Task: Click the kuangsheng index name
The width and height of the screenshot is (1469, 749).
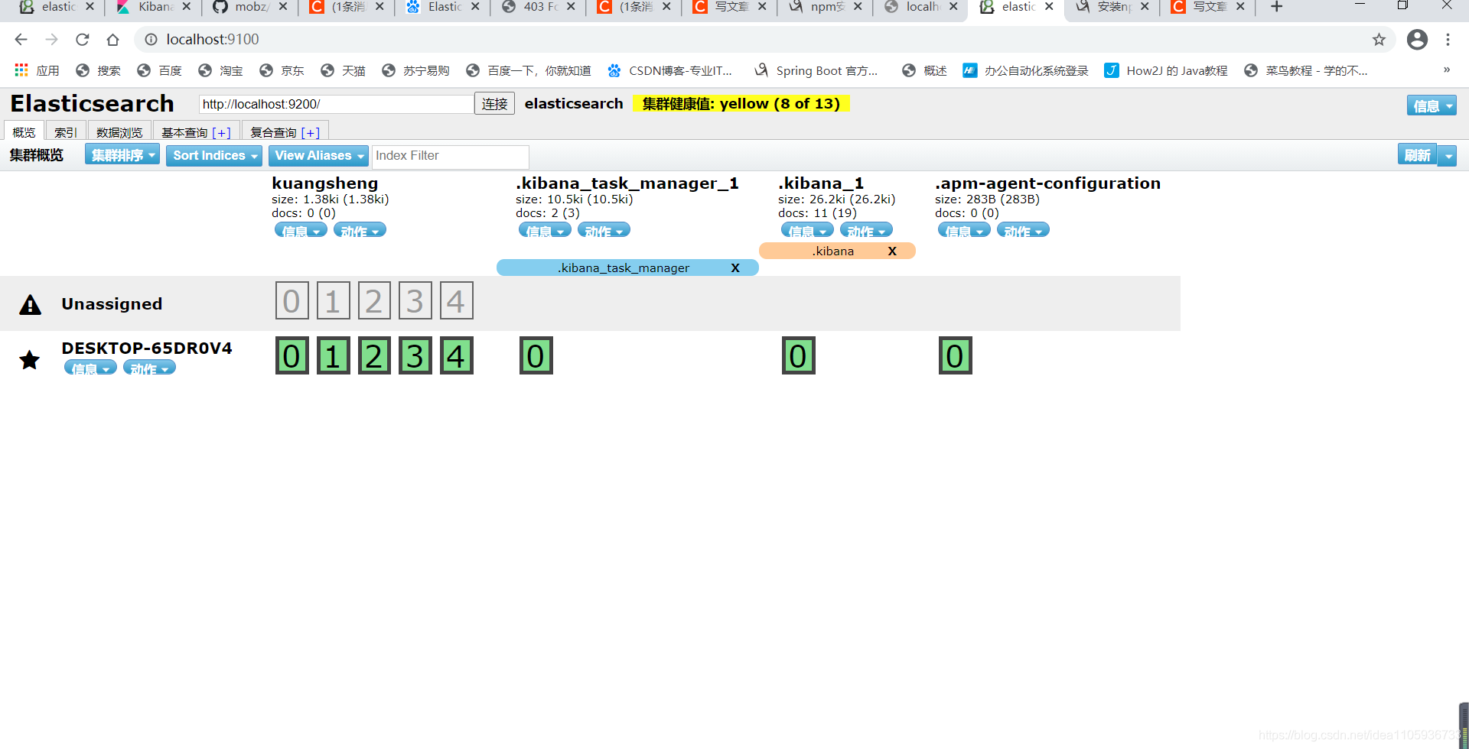Action: 324,183
